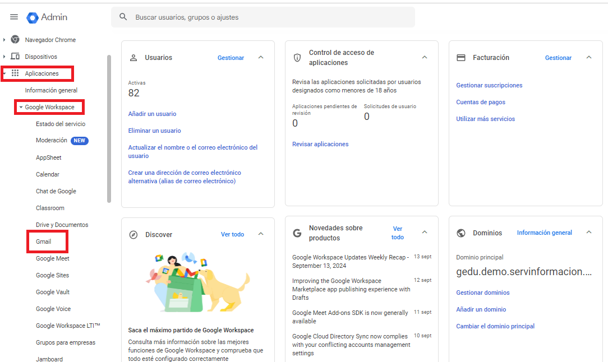The height and width of the screenshot is (362, 608).
Task: Click Cambiar el dominio principal
Action: click(x=495, y=326)
